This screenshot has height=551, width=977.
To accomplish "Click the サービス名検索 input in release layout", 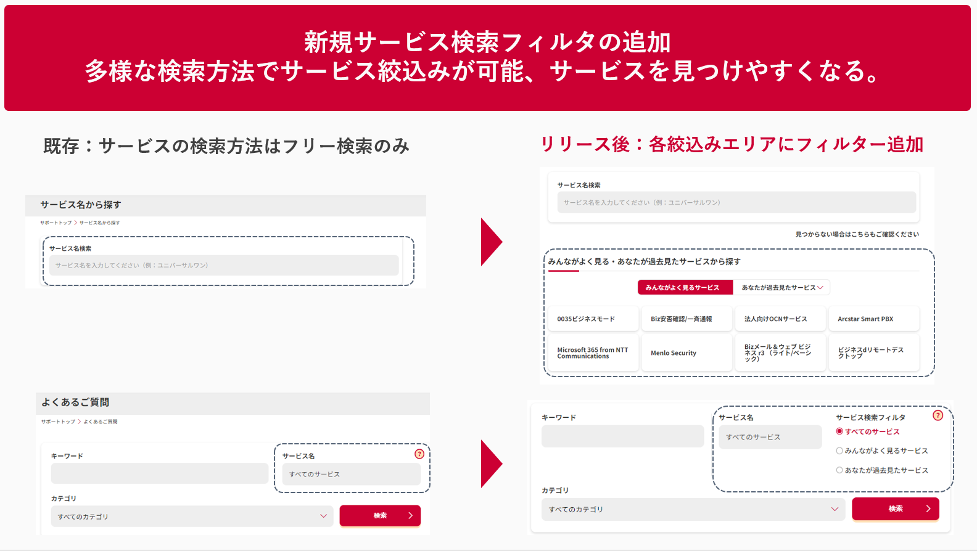I will [736, 202].
